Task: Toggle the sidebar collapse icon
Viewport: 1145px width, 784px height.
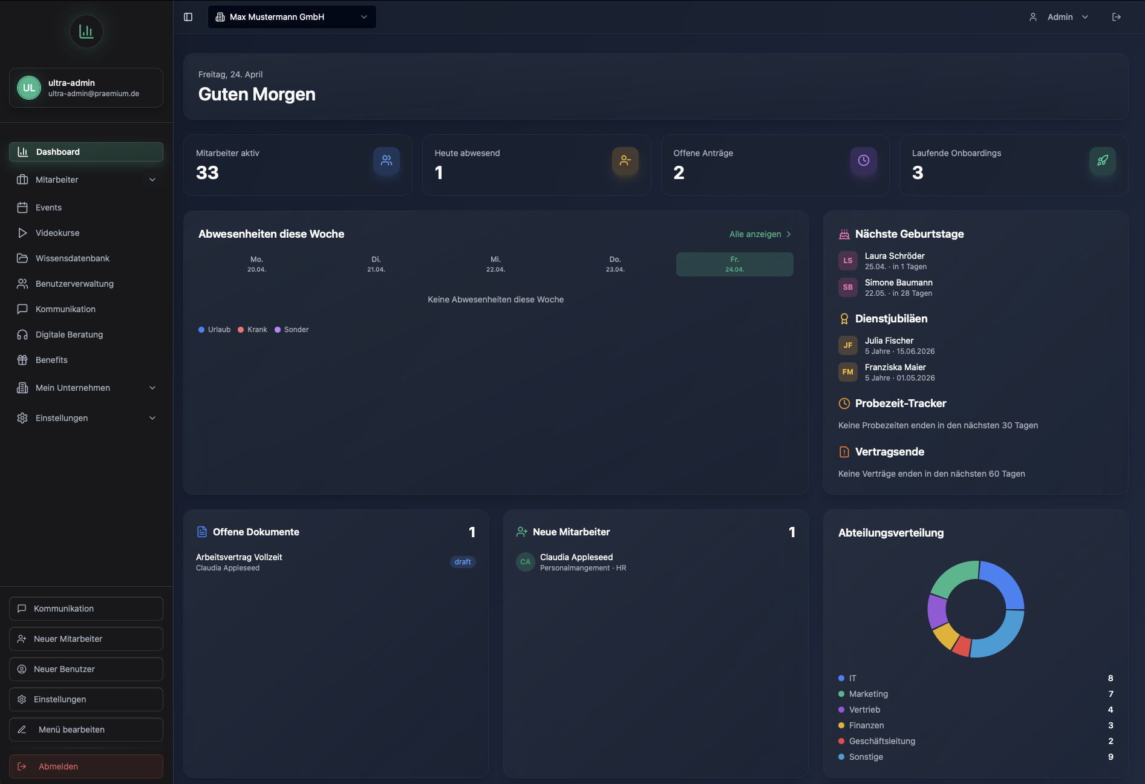Action: tap(188, 17)
